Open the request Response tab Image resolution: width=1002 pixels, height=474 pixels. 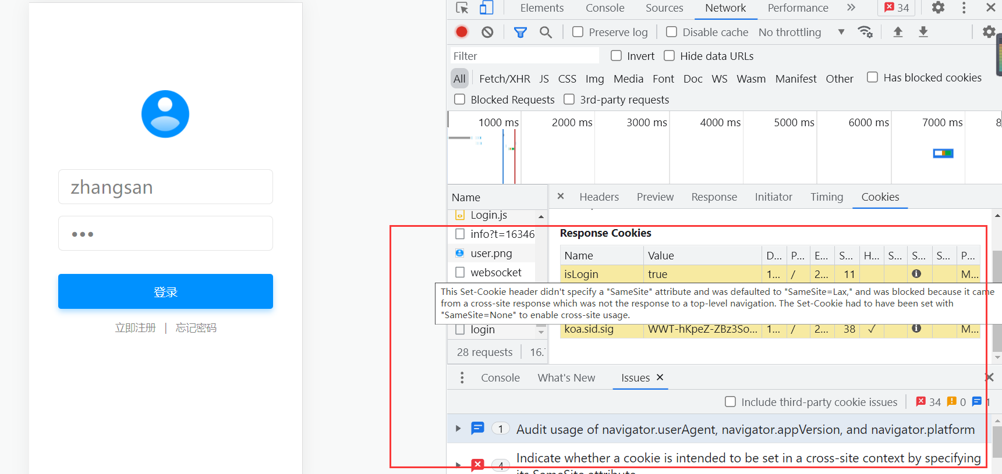click(714, 197)
